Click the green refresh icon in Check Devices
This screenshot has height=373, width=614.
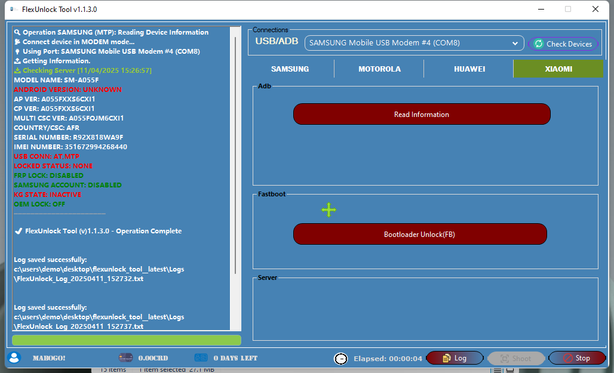(x=539, y=44)
